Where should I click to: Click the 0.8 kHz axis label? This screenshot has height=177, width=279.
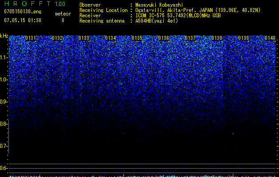4,124
